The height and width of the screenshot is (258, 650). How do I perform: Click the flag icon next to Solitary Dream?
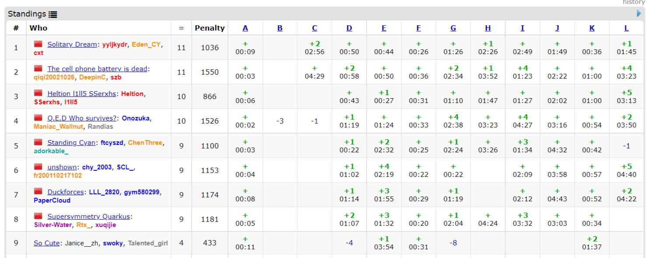[38, 44]
